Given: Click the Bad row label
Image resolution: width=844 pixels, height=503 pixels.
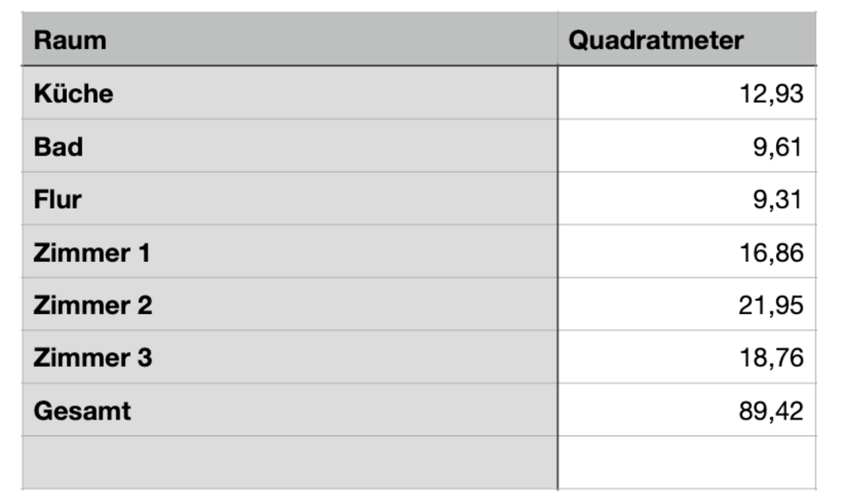Looking at the screenshot, I should click(58, 146).
